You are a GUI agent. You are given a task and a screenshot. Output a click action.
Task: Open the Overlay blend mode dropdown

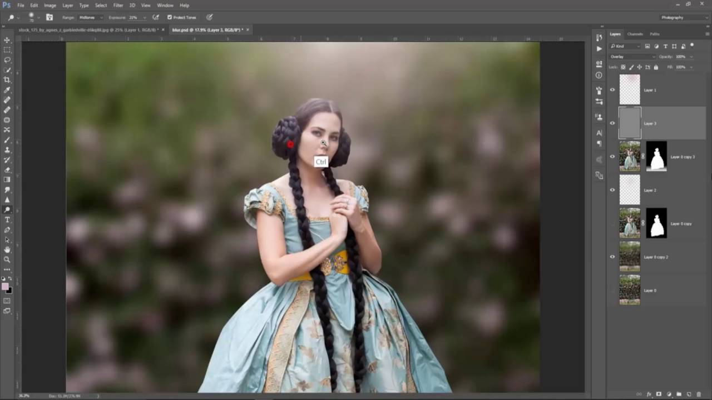632,57
